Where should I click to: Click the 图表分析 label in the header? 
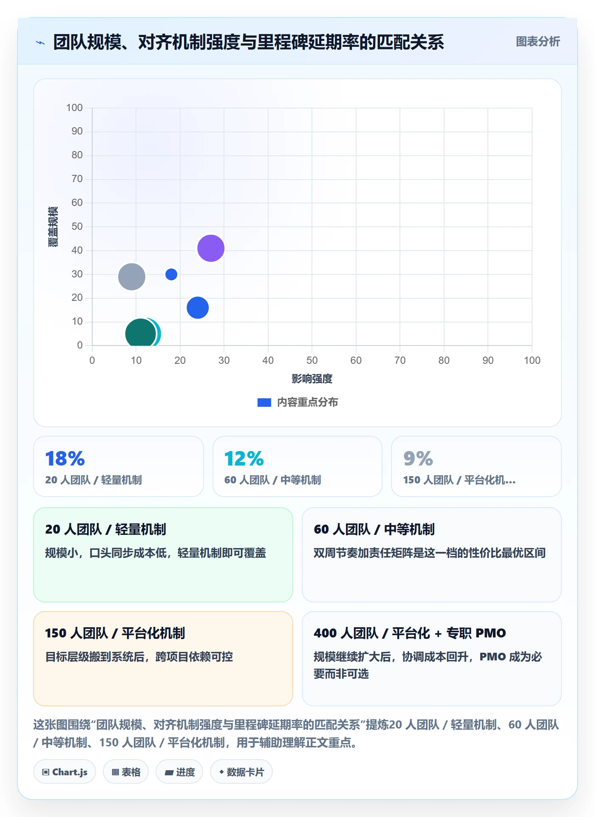click(x=538, y=42)
